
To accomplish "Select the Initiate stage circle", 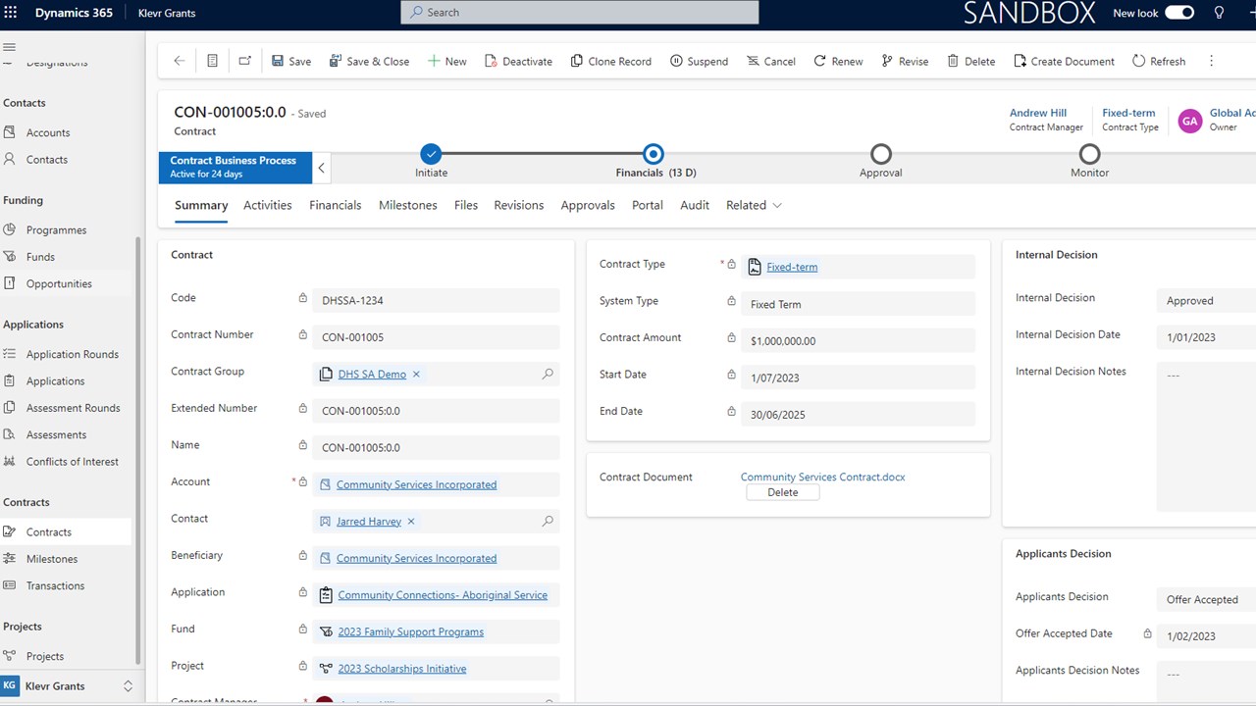I will tap(431, 154).
